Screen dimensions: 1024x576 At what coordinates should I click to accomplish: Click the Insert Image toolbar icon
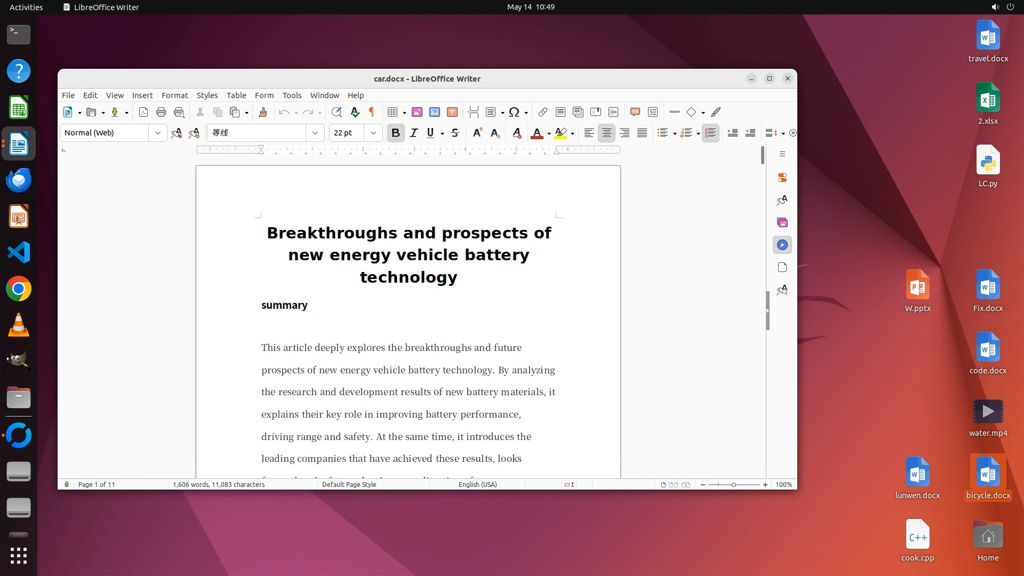(417, 112)
